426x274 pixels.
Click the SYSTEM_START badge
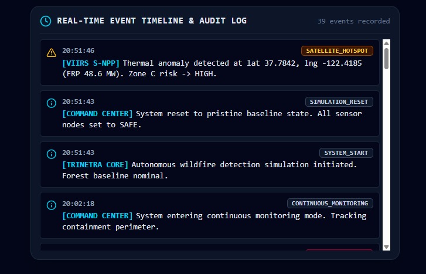[x=346, y=153]
